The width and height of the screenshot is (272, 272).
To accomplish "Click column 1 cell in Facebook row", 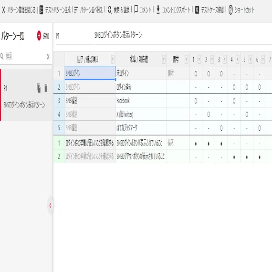I will (196, 100).
